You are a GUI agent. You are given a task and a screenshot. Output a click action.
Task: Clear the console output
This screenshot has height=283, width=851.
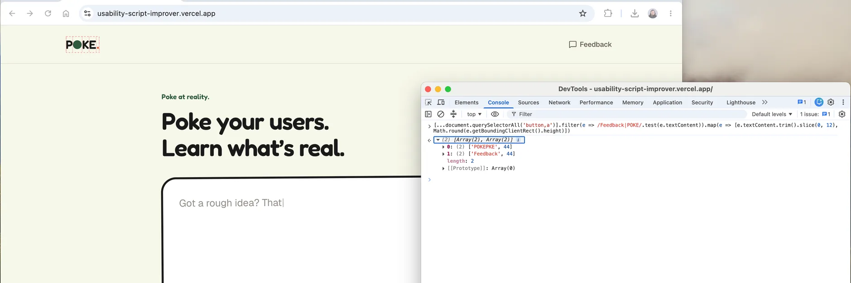pos(441,114)
